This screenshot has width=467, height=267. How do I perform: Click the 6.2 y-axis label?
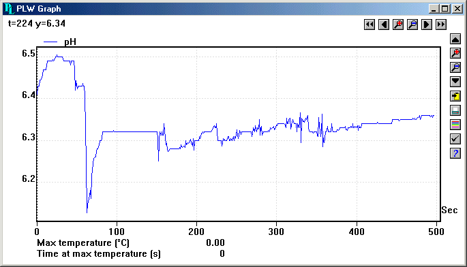(x=29, y=178)
